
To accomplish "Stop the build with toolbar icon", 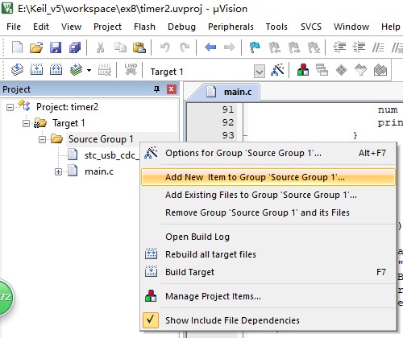I will [x=105, y=70].
